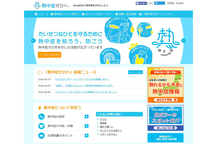Open the 公式クールスポット紹介 banner

165,118
